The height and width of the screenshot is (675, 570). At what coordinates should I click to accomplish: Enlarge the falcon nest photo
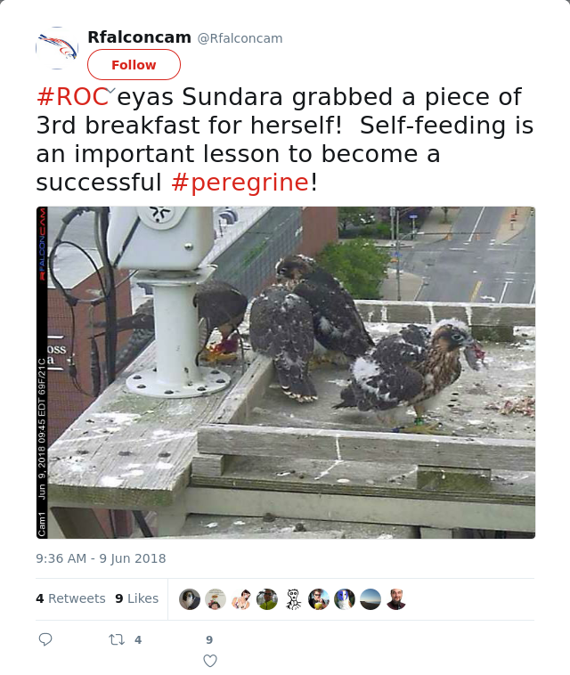[285, 372]
